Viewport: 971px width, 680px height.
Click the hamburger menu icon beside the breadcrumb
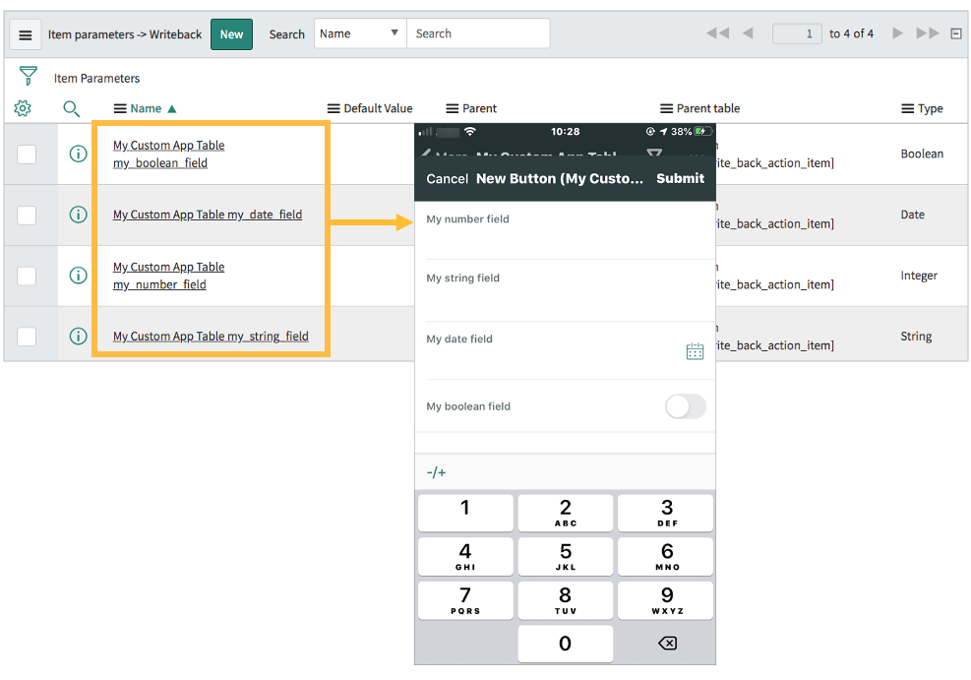click(x=26, y=33)
